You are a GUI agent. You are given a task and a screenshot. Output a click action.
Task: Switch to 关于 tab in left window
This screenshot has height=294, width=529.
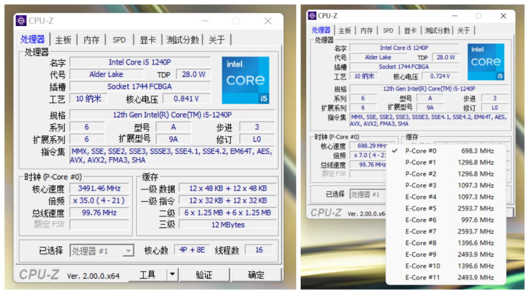pos(216,40)
